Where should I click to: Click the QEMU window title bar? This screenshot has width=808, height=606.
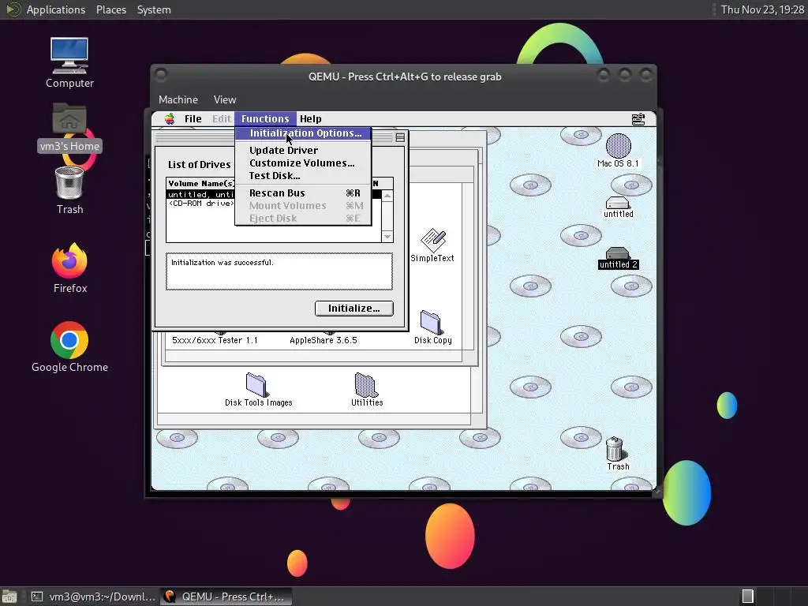point(405,77)
